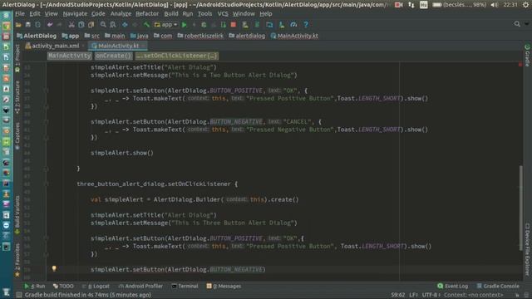Click the navigate Forward arrow icon

pyautogui.click(x=135, y=24)
